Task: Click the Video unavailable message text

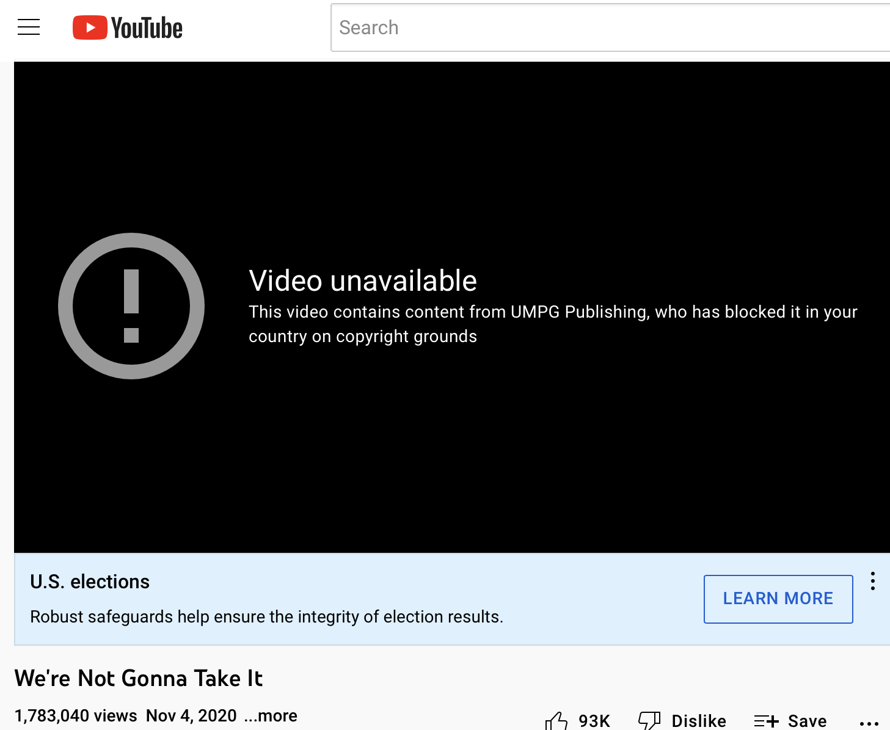Action: click(x=363, y=281)
